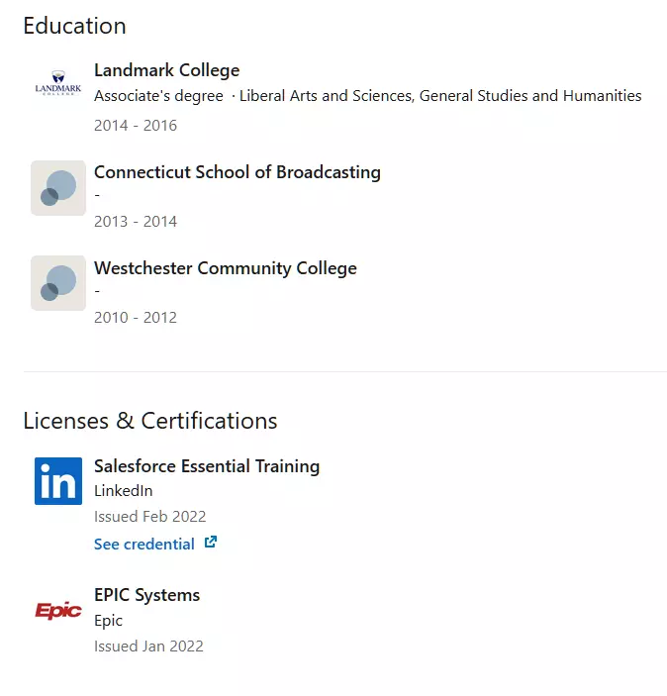The height and width of the screenshot is (696, 667).
Task: Select Connecticut School of Broadcasting title
Action: pyautogui.click(x=237, y=172)
